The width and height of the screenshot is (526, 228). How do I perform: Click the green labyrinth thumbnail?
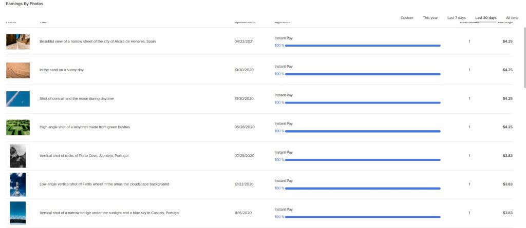click(x=18, y=127)
